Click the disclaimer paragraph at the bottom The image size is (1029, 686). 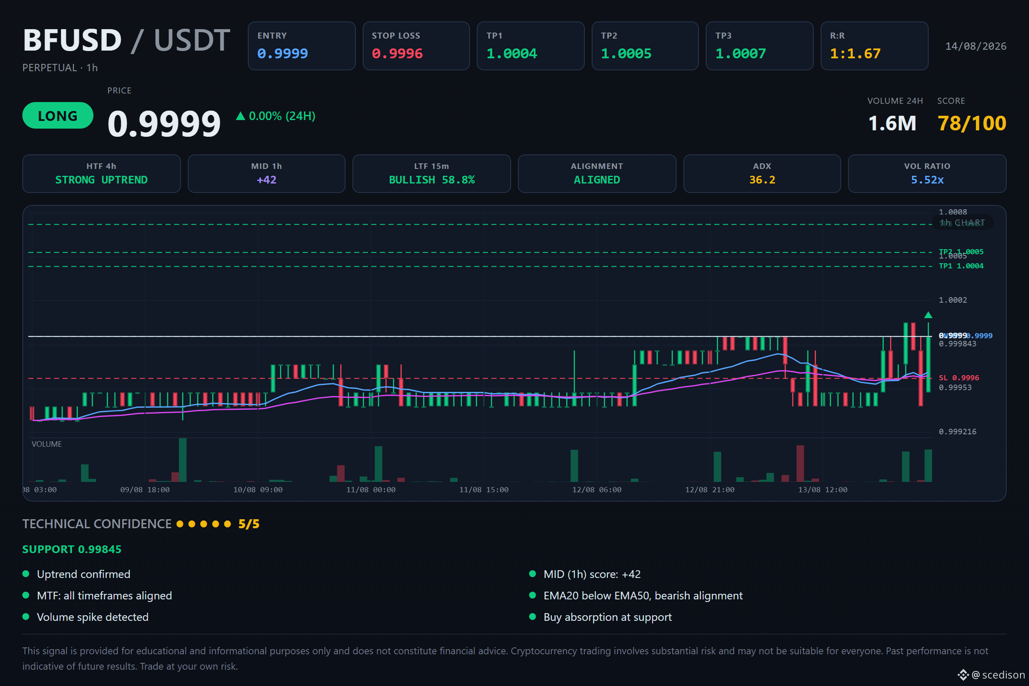pyautogui.click(x=505, y=659)
